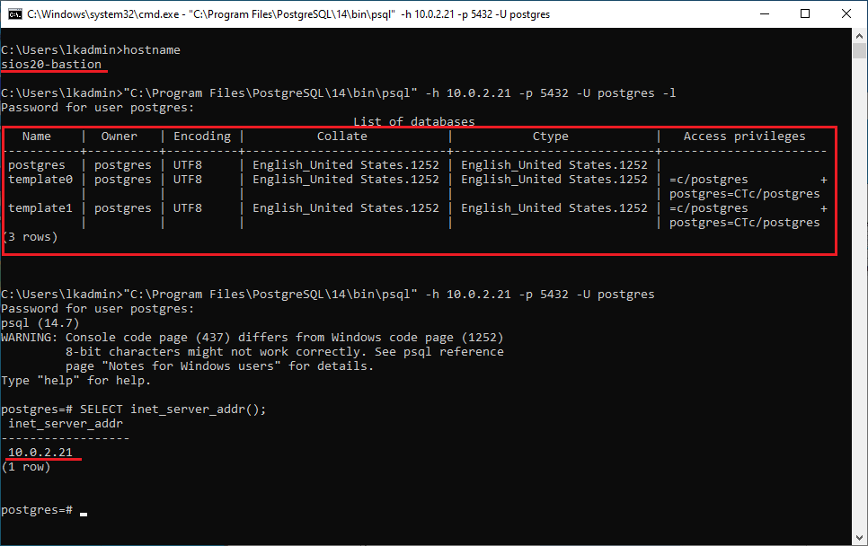Screen dimensions: 868x546
Task: Click the blinking cursor at the last prompt
Action: click(84, 512)
